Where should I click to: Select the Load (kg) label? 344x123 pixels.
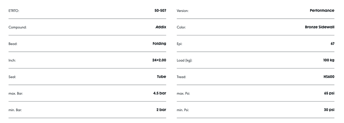coord(184,60)
